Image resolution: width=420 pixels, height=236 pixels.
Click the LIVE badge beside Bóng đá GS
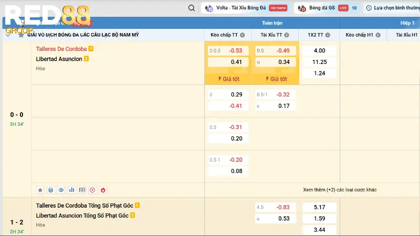coord(343,8)
